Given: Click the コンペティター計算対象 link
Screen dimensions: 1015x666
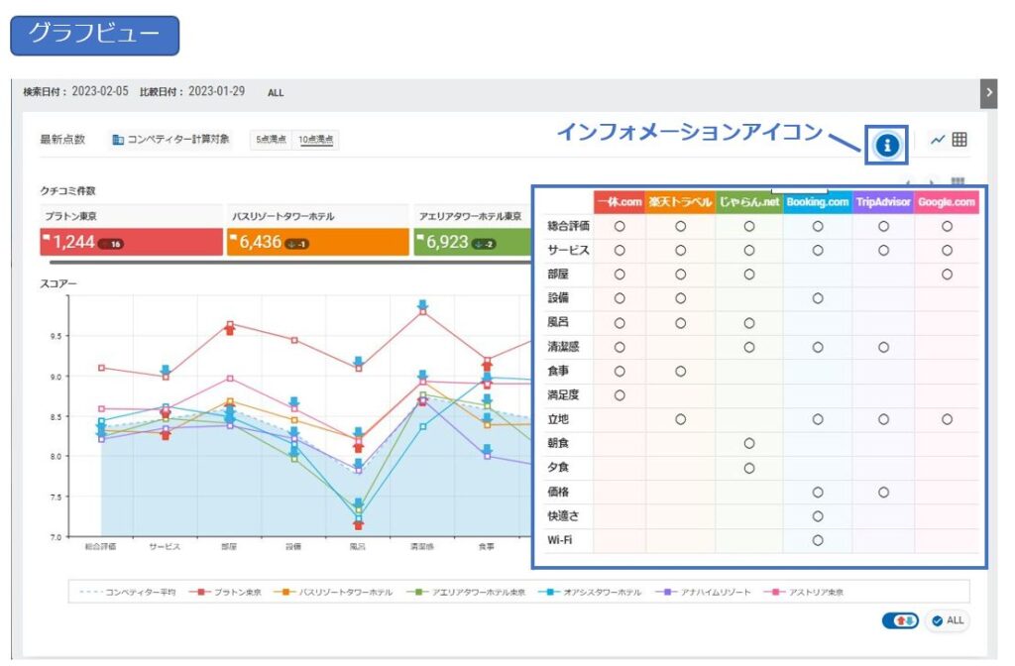Looking at the screenshot, I should [178, 140].
